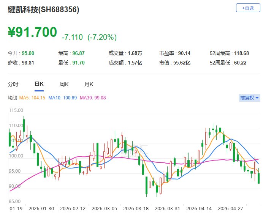Click the 52周最高 value 118.68
Screen dimensions: 263x214
pos(242,53)
